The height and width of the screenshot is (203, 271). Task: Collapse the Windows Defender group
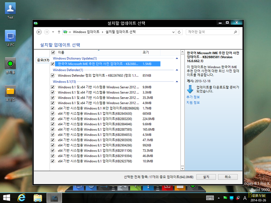177,70
